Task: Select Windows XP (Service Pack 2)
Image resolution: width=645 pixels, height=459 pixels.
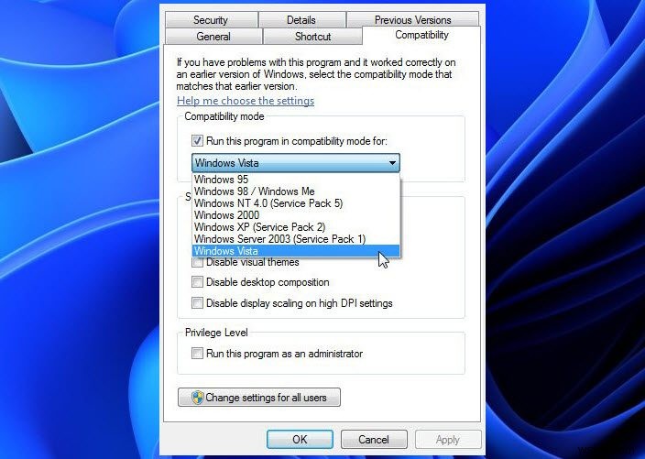Action: 296,227
